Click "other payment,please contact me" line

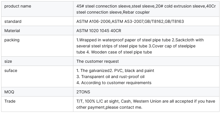(109, 107)
